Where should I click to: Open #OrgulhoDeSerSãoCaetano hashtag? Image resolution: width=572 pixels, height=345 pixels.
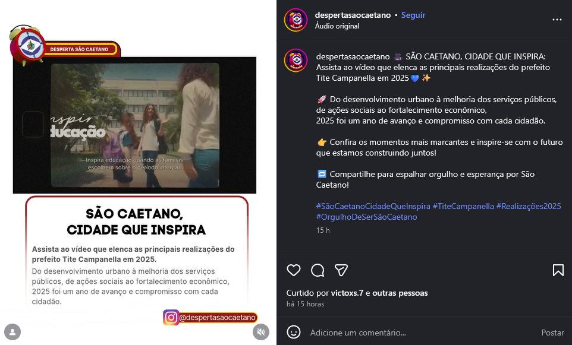(x=367, y=217)
